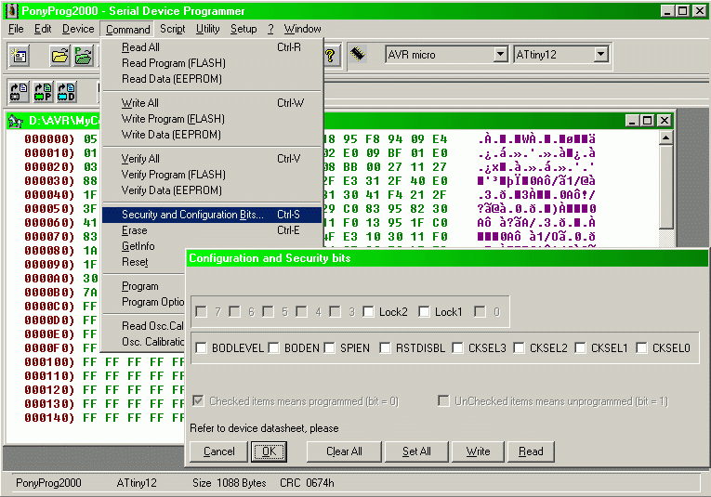The height and width of the screenshot is (497, 711).
Task: Open the Window menu
Action: point(302,29)
